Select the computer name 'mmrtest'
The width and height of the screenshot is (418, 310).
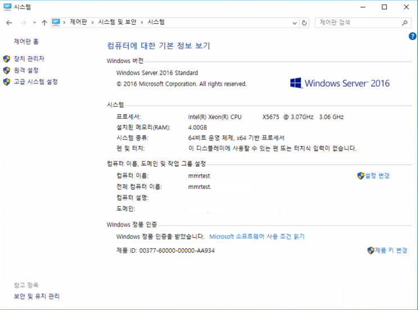199,176
